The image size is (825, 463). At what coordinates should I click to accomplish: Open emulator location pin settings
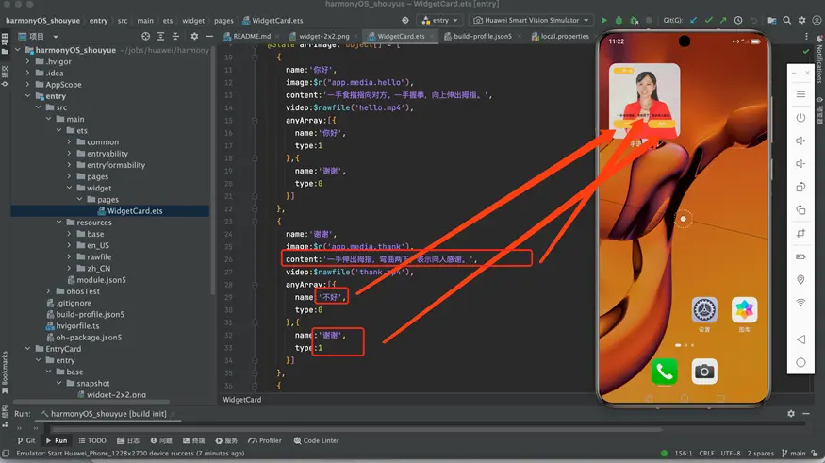click(x=800, y=279)
